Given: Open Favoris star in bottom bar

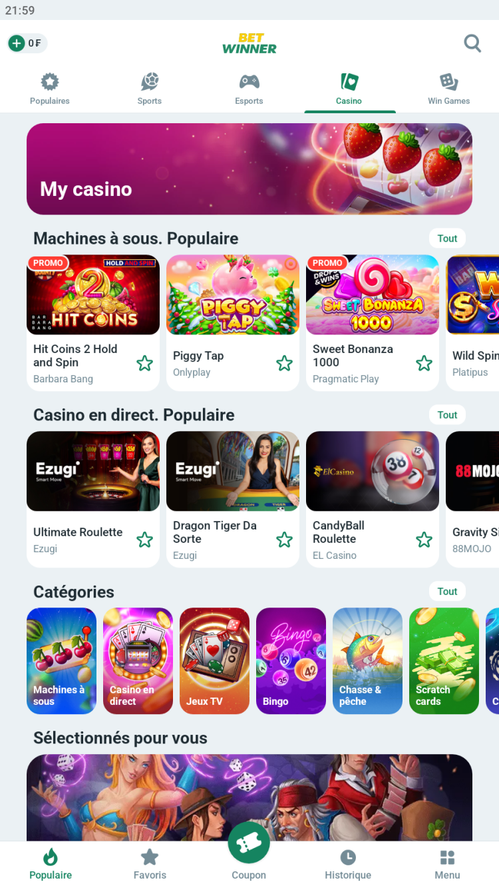Looking at the screenshot, I should tap(150, 857).
